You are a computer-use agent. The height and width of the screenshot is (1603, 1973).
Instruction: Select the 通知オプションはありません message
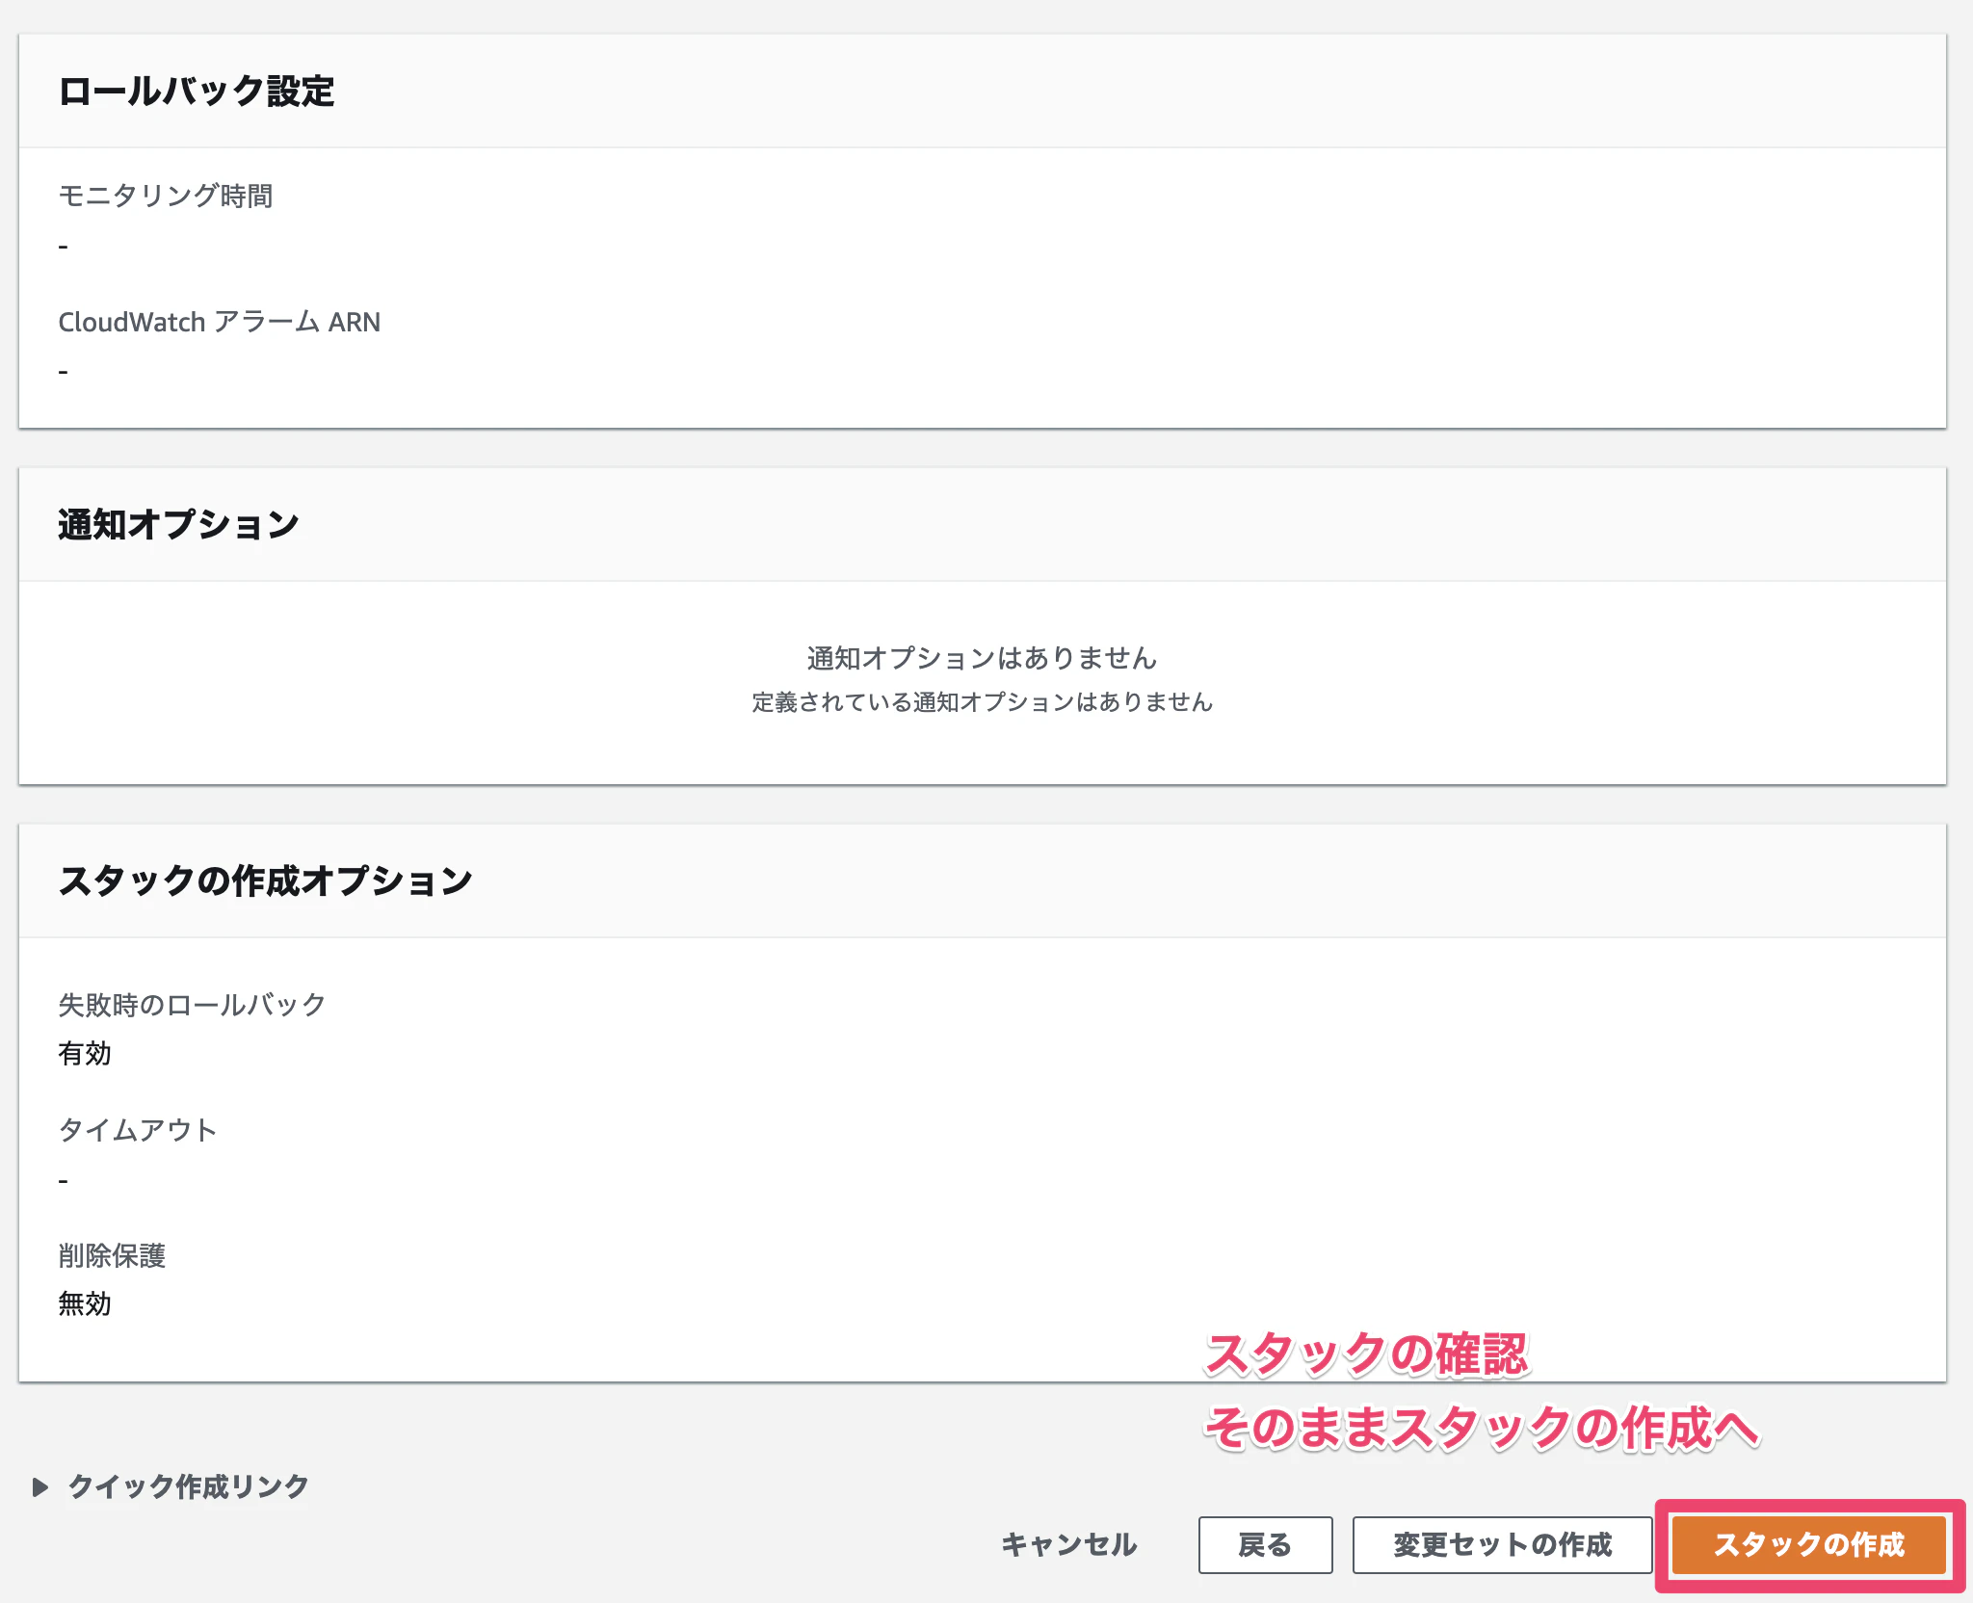pyautogui.click(x=982, y=658)
